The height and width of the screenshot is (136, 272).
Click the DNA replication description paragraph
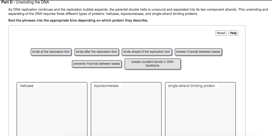pyautogui.click(x=138, y=12)
